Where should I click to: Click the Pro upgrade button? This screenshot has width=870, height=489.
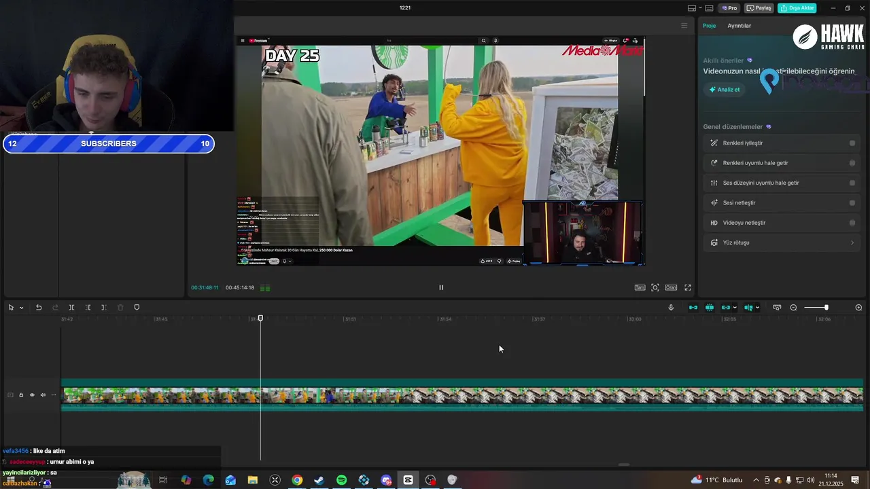point(729,8)
